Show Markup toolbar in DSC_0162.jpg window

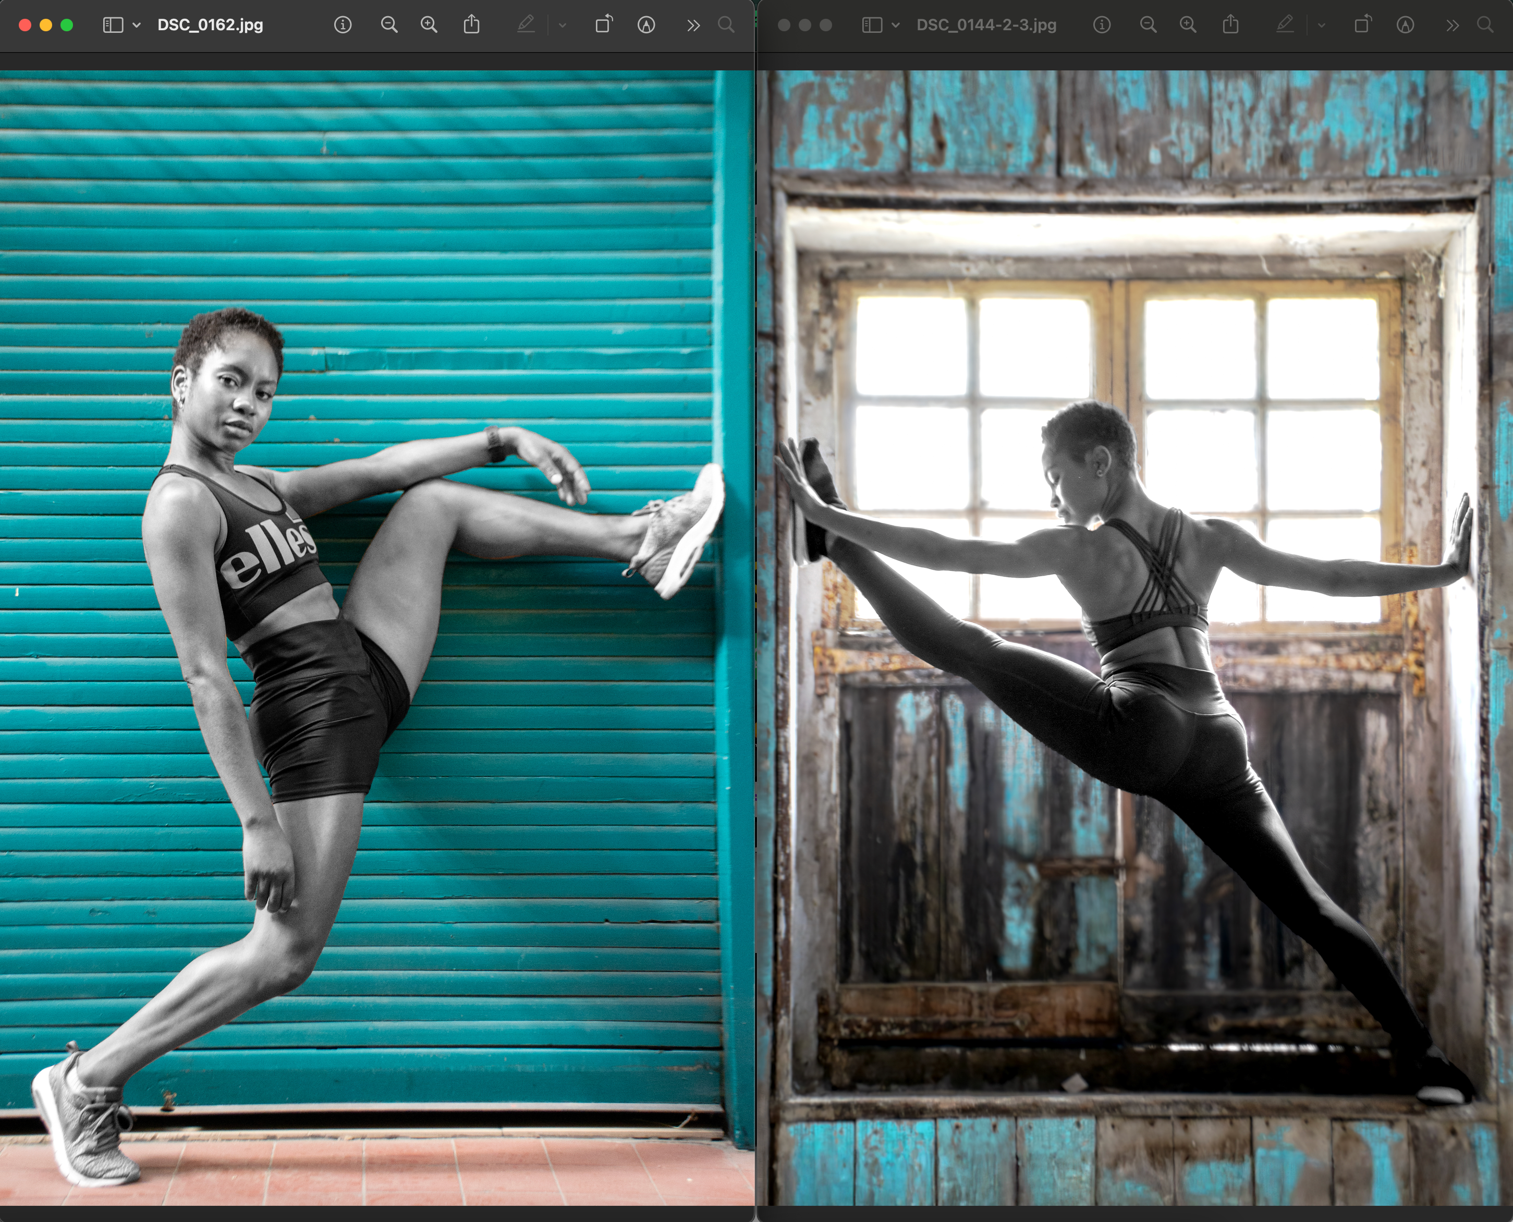[645, 26]
